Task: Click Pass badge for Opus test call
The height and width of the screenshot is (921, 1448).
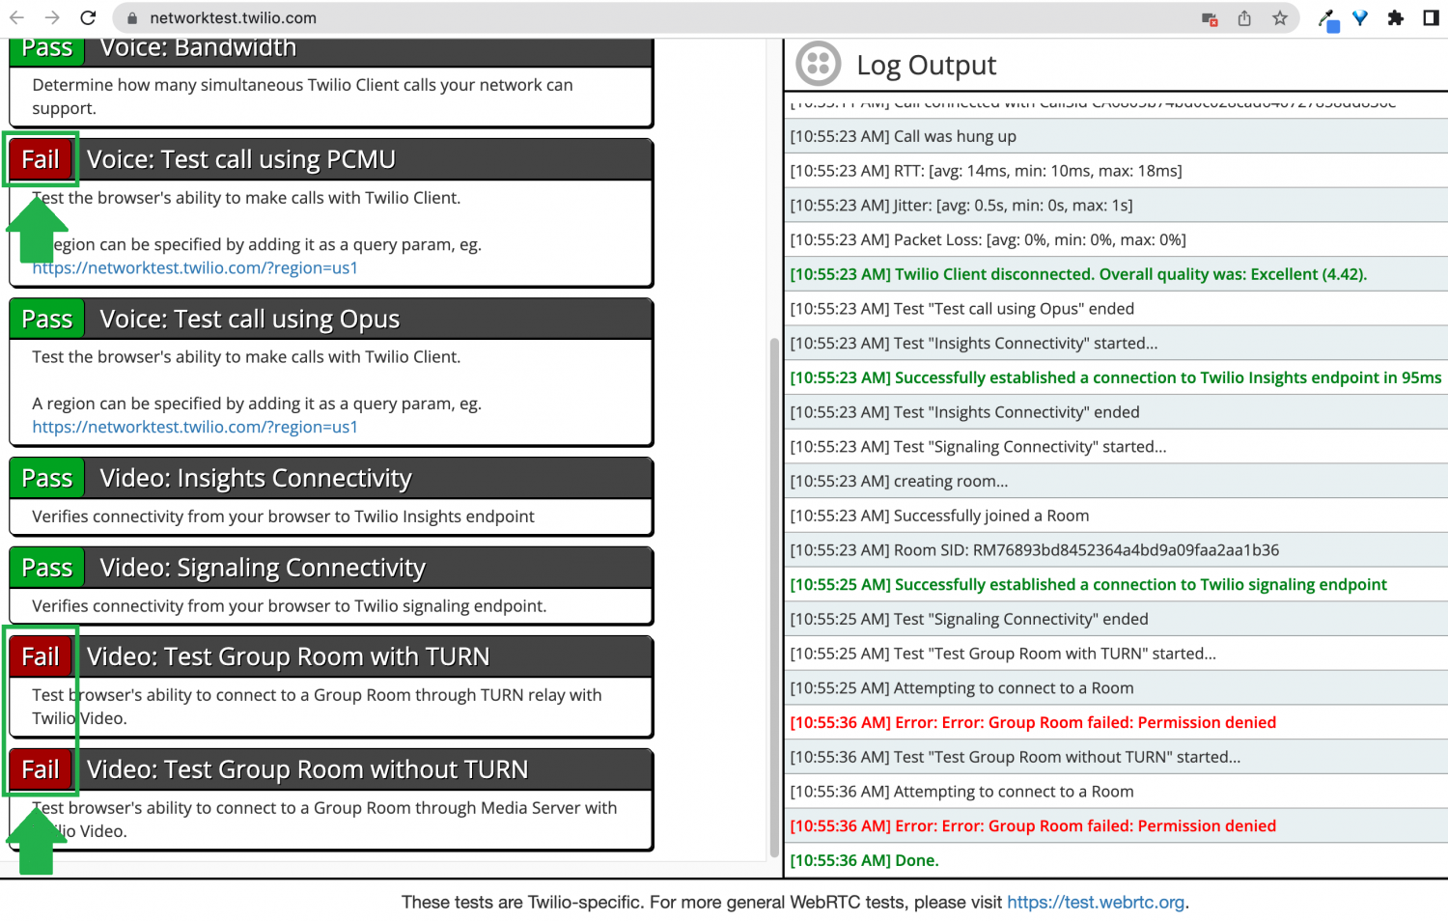Action: [x=47, y=319]
